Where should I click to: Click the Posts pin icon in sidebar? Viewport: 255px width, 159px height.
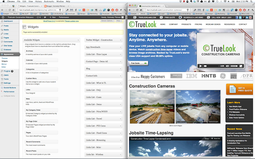pyautogui.click(x=2, y=26)
